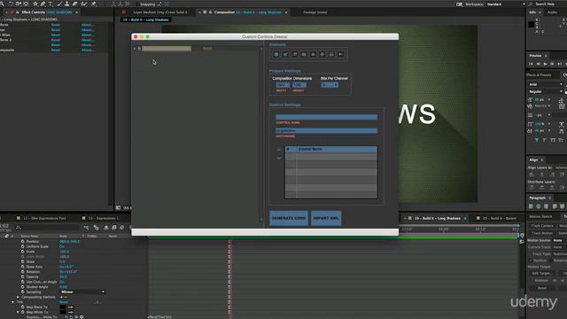
Task: Select the Eraser tool in top toolbar
Action: (x=74, y=4)
